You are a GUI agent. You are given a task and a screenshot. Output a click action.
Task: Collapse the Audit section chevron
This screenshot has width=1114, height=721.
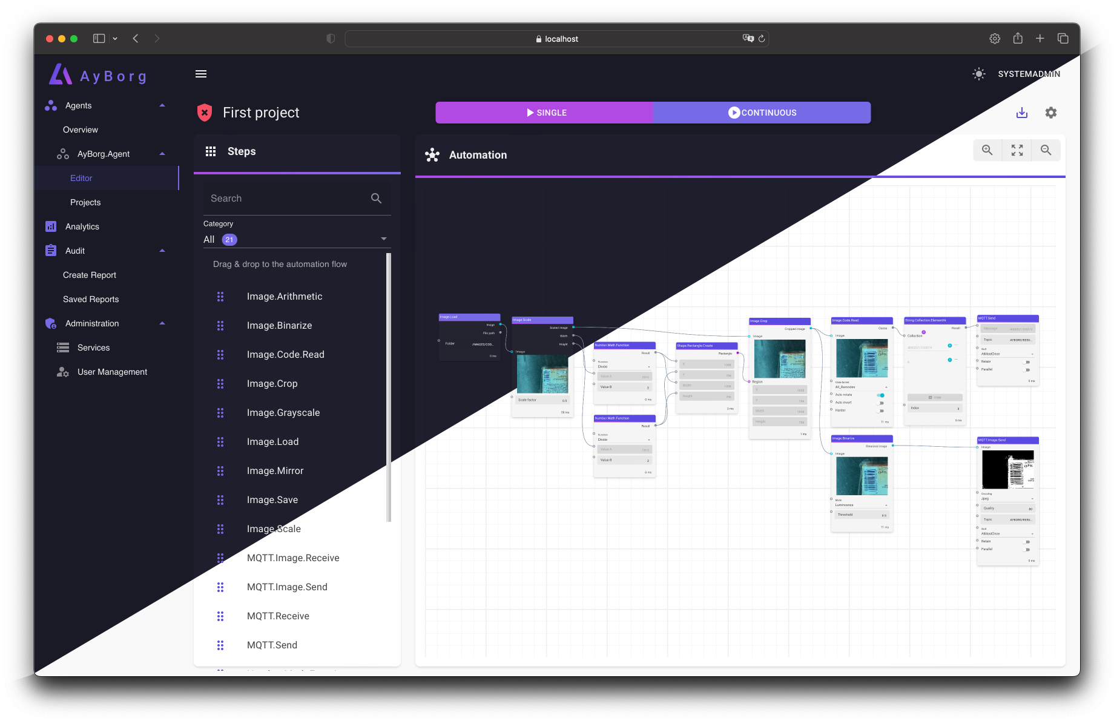click(162, 251)
